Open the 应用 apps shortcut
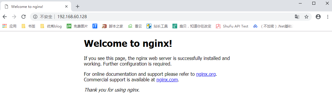 pos(9,26)
